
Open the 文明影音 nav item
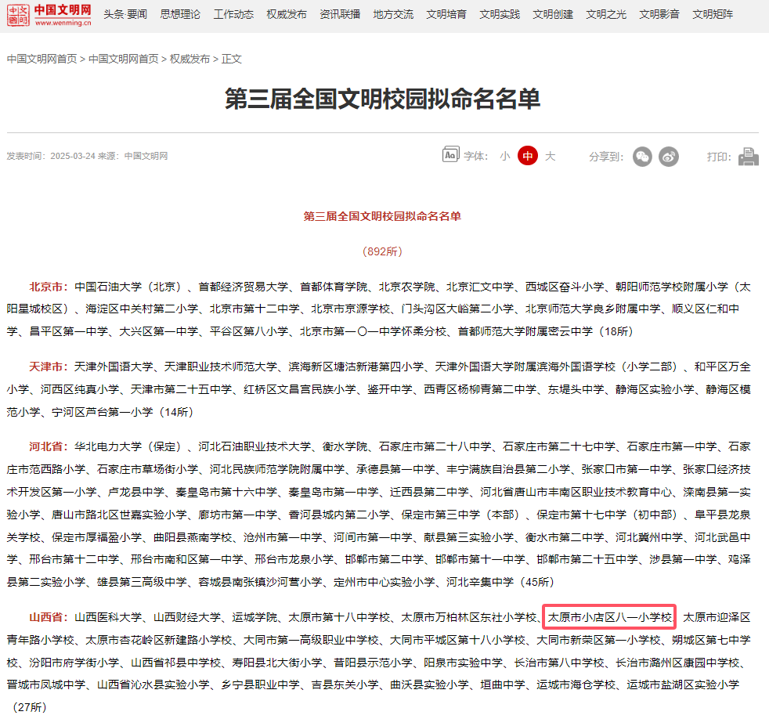click(659, 14)
